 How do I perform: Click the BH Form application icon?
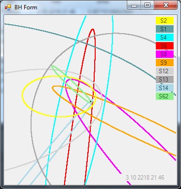8,7
